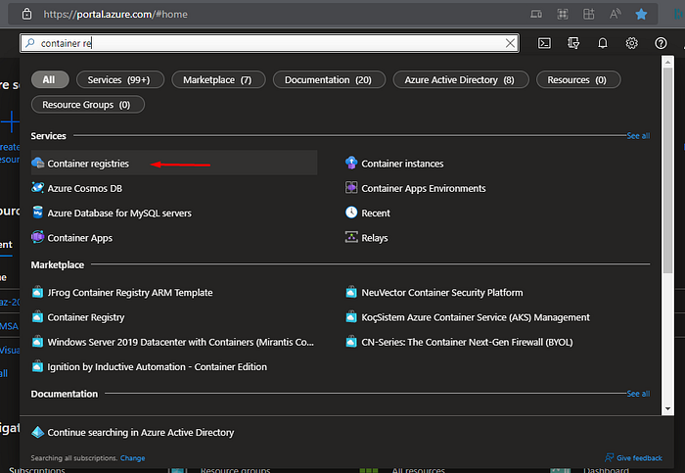
Task: Filter results by Services (99+)
Action: tap(120, 79)
